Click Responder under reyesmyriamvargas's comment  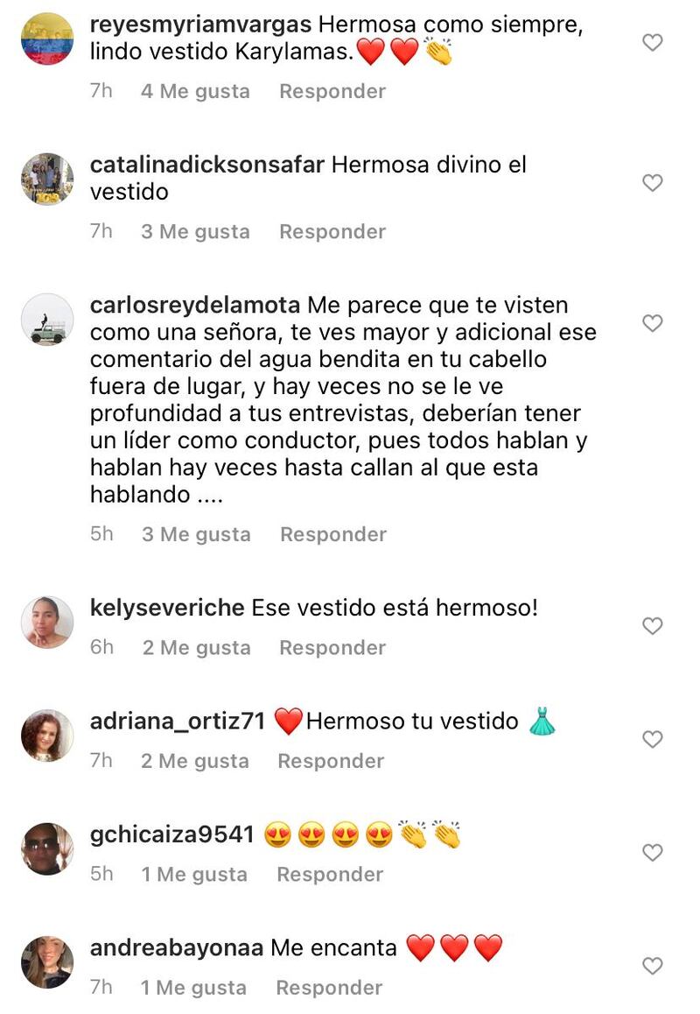pyautogui.click(x=332, y=91)
